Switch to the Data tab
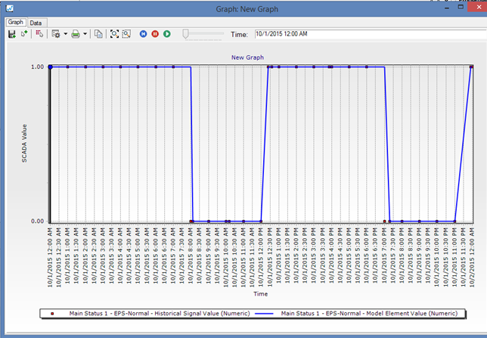487x338 pixels. (35, 23)
